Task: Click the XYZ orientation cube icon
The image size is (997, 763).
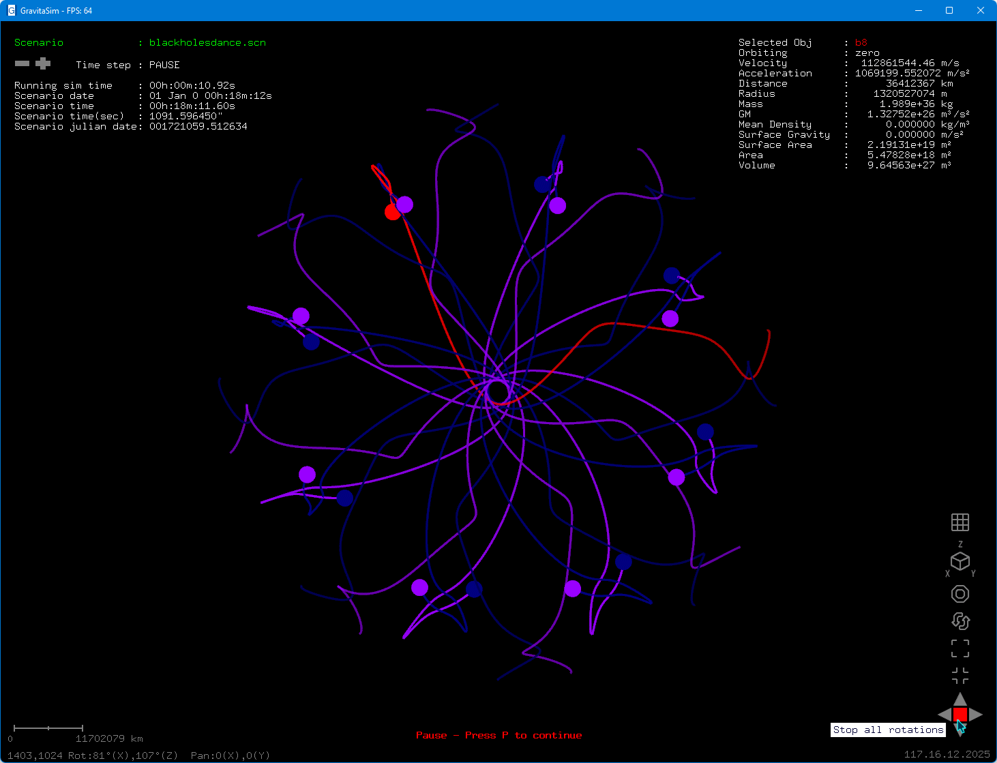Action: 960,562
